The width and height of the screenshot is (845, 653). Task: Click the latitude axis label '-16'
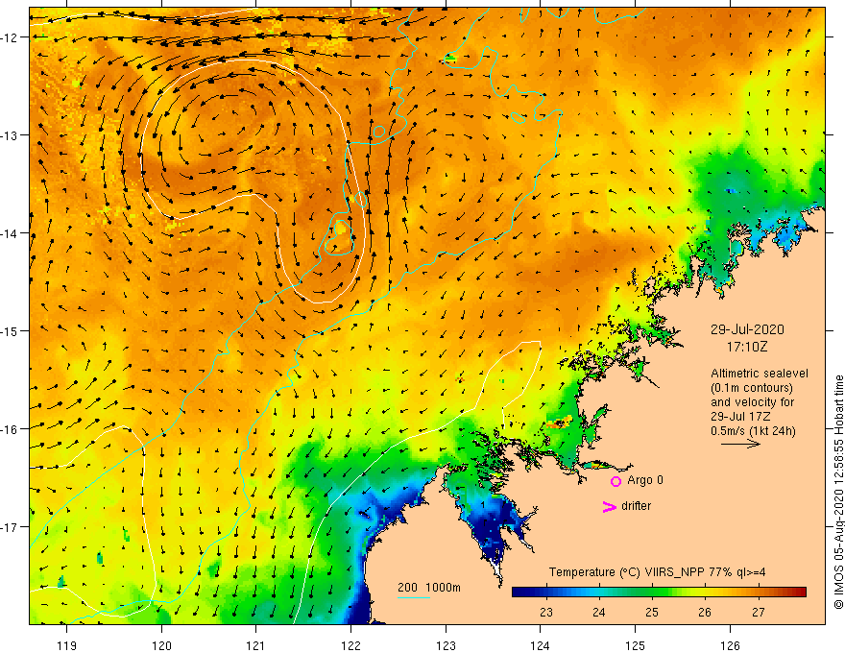coord(10,429)
